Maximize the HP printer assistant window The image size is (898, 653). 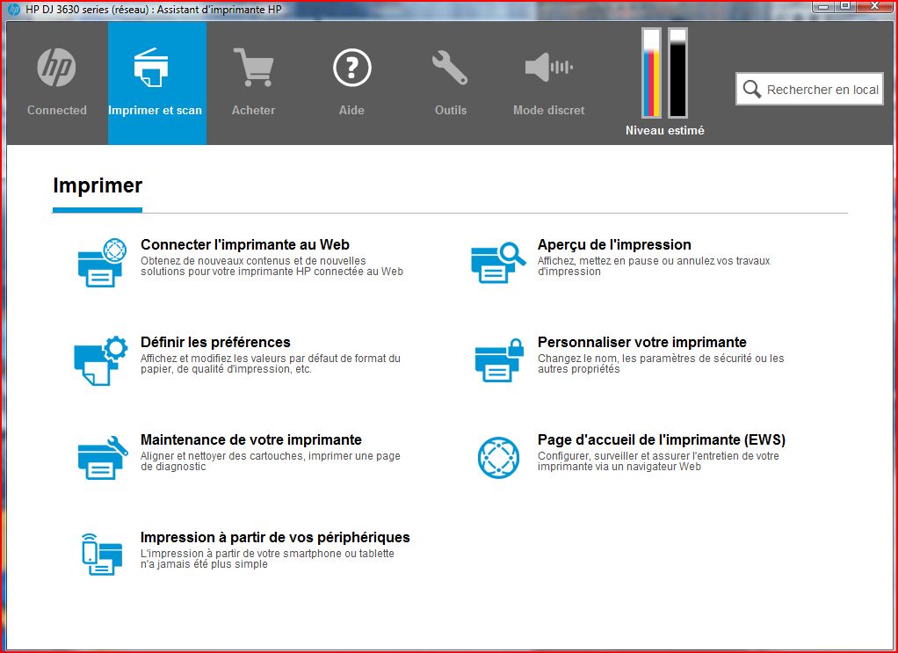845,6
